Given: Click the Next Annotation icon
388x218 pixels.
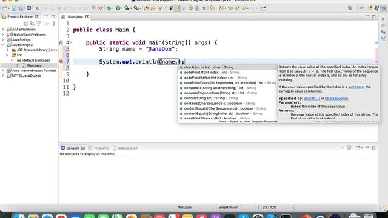Looking at the screenshot, I should coord(212,8).
